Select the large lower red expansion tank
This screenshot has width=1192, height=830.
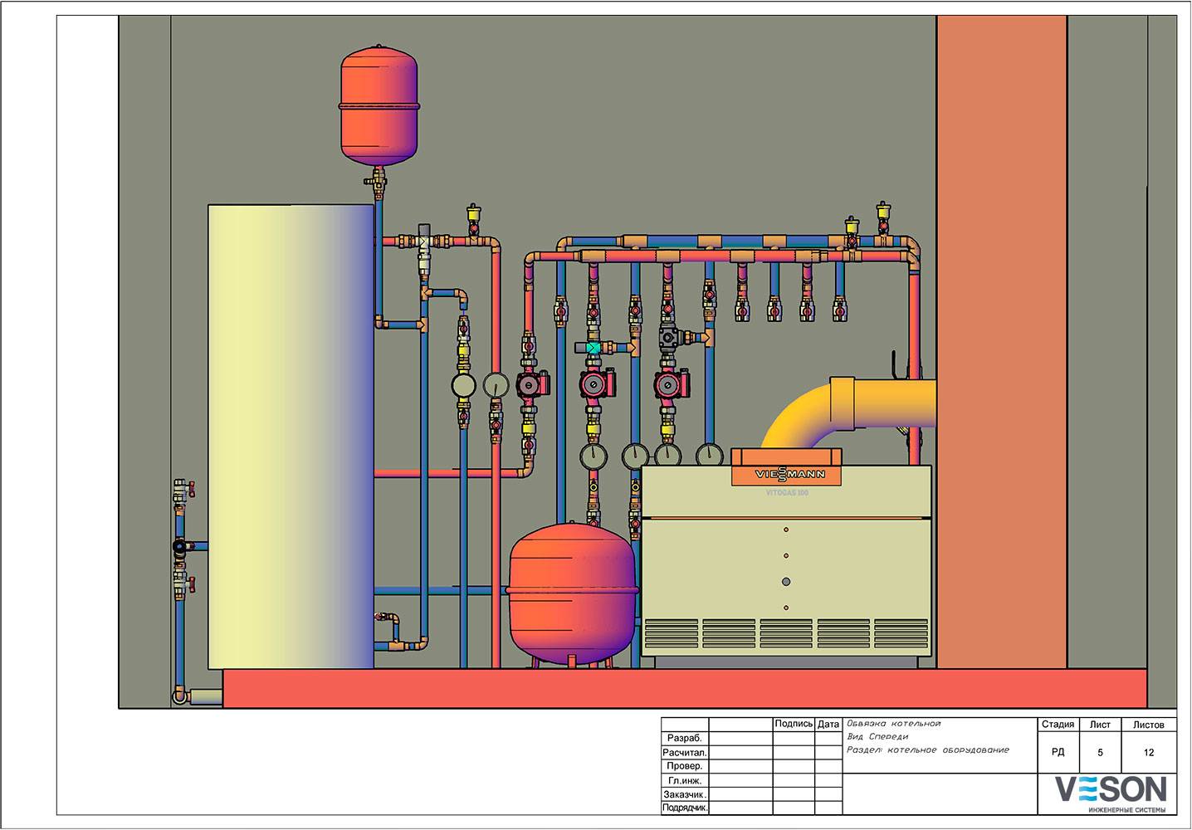[x=572, y=589]
